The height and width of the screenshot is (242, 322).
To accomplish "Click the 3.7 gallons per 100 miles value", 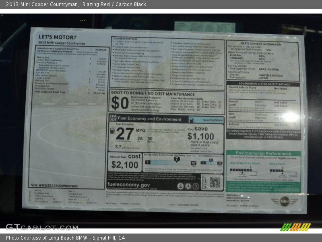I will coord(118,147).
